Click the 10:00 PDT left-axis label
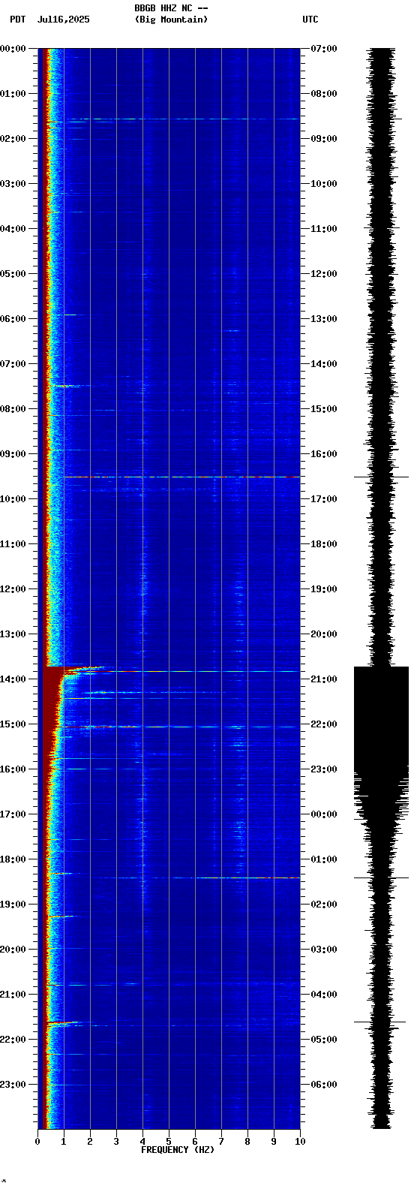 (x=13, y=499)
